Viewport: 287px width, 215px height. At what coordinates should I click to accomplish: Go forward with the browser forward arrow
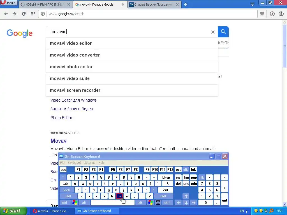15,14
